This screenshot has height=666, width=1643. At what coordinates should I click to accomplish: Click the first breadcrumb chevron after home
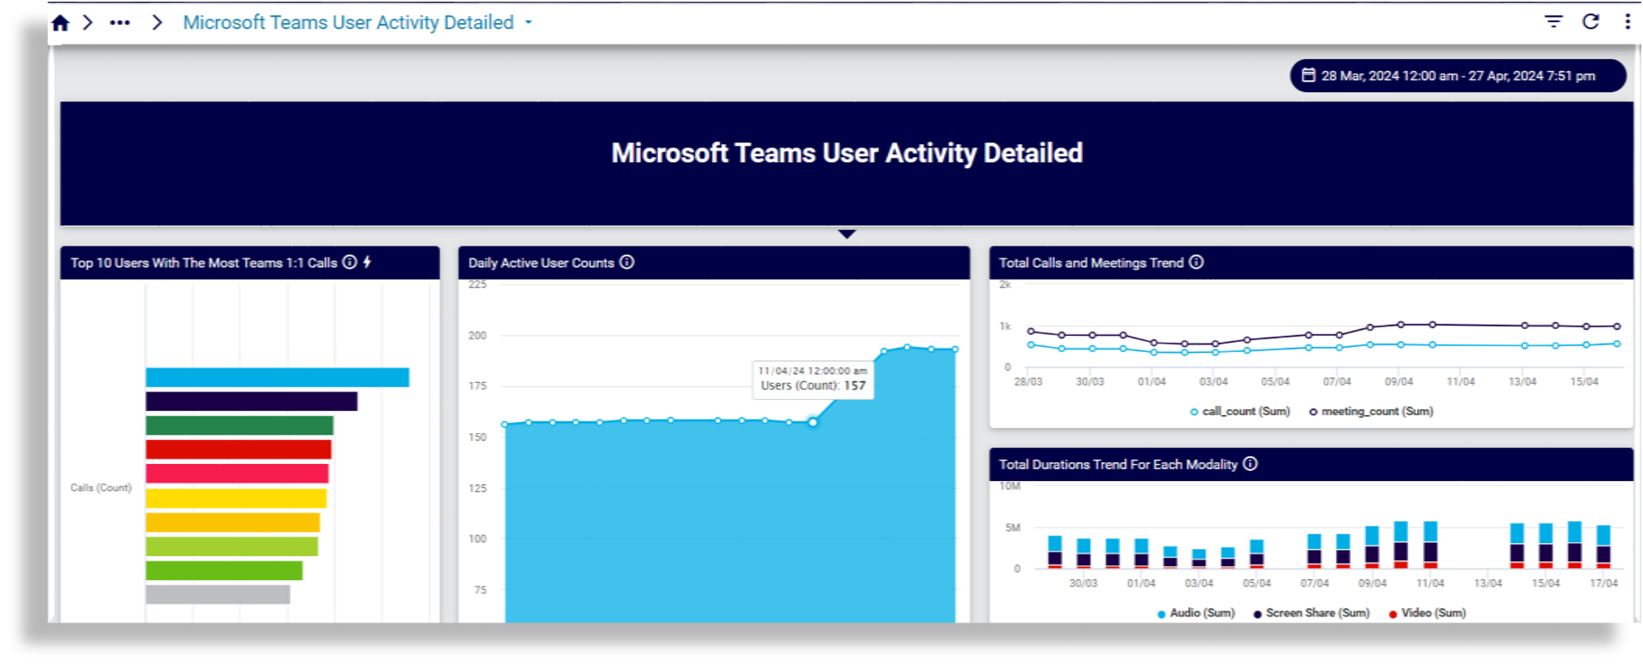coord(88,23)
